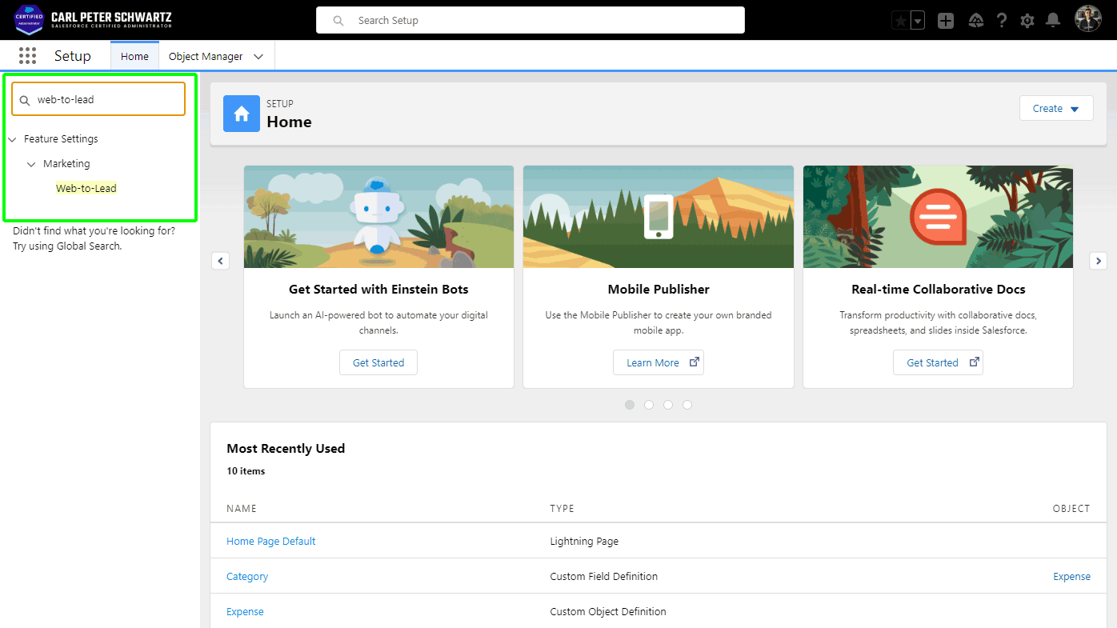Open the Category custom field link

tap(247, 577)
